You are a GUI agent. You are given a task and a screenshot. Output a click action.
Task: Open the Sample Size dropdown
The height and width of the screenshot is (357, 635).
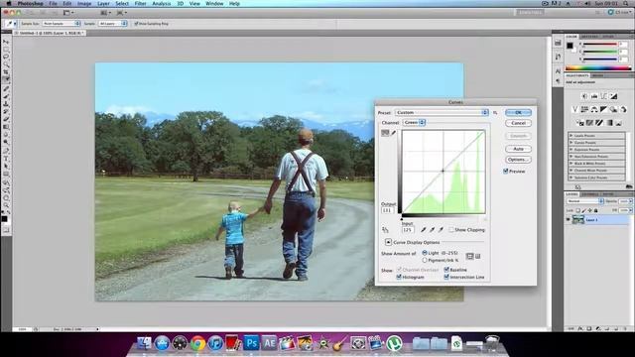click(x=62, y=24)
